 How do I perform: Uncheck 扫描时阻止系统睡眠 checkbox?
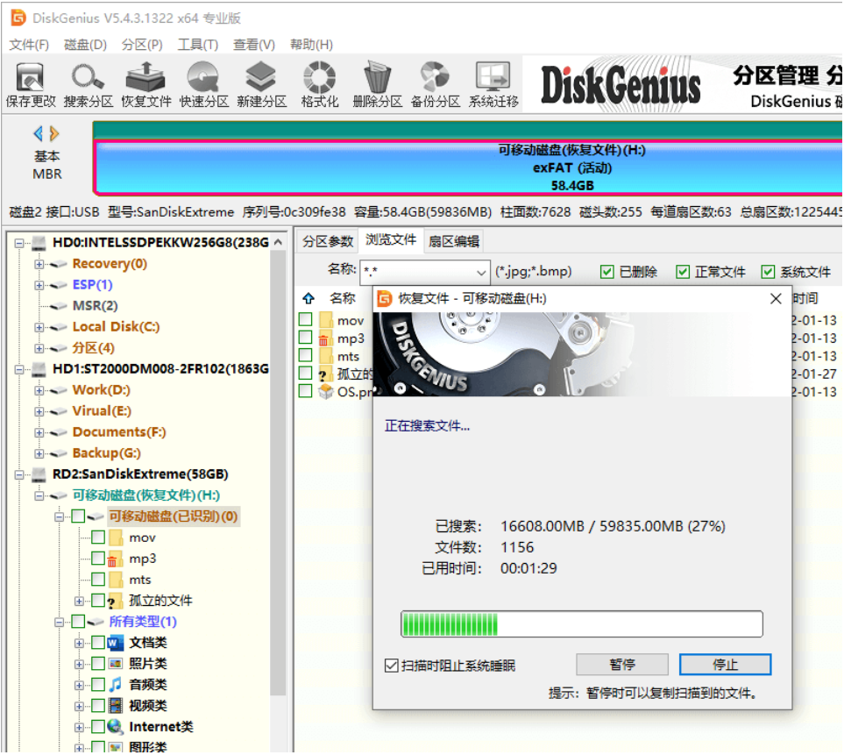point(391,666)
